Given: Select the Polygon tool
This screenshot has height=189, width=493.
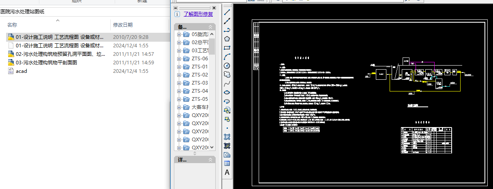Looking at the screenshot, I should click(227, 39).
